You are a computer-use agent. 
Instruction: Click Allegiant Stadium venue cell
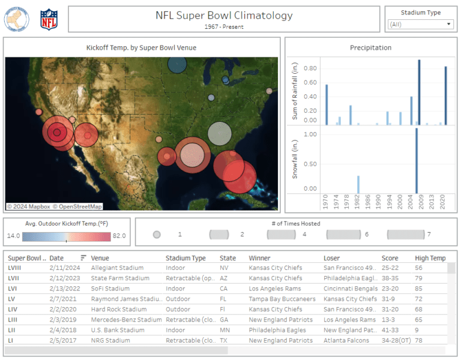tap(117, 268)
